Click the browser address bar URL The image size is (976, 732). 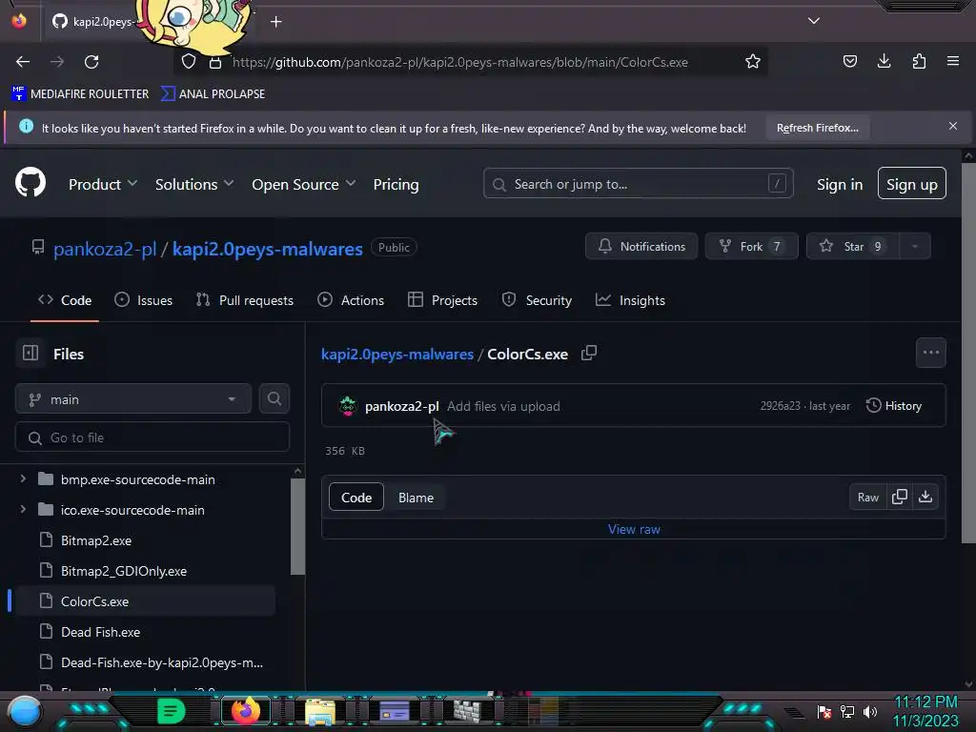point(460,62)
